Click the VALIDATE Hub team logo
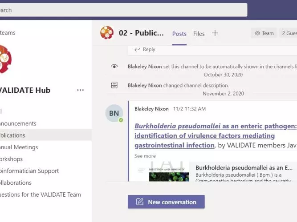 click(5, 59)
